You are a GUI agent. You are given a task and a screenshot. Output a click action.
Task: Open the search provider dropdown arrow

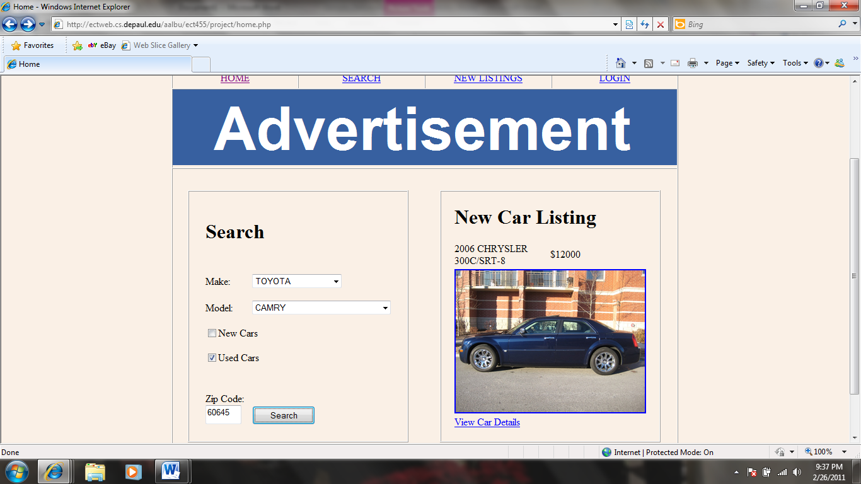tap(854, 25)
